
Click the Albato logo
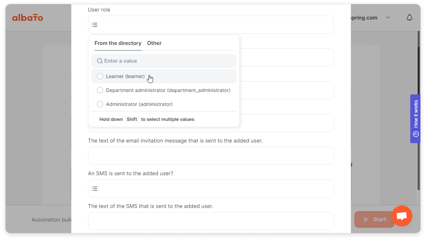[28, 17]
